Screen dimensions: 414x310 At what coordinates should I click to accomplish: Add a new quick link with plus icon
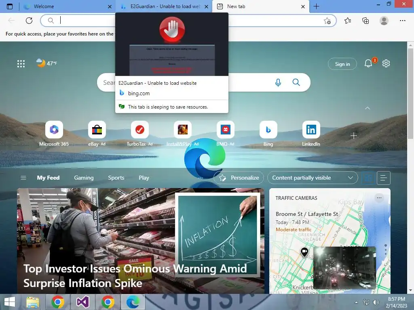pos(353,136)
